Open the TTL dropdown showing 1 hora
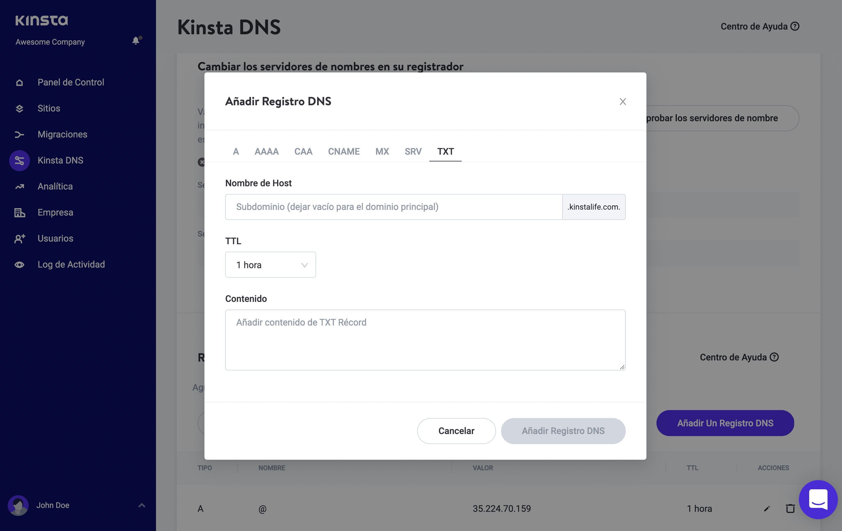The image size is (842, 531). [270, 265]
